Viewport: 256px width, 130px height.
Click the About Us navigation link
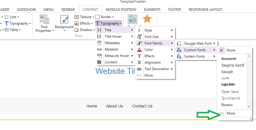(114, 106)
